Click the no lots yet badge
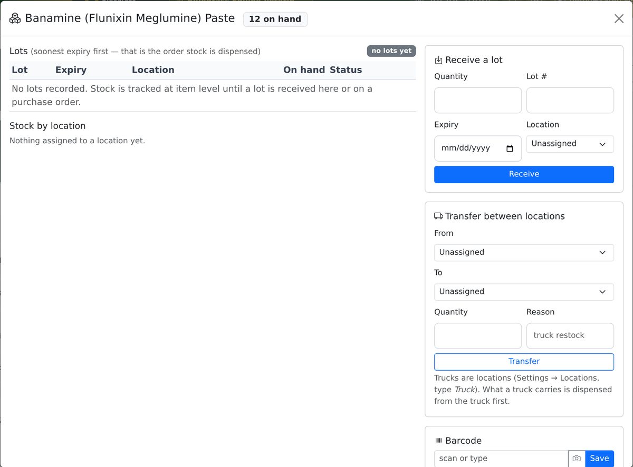The image size is (633, 467). coord(391,51)
